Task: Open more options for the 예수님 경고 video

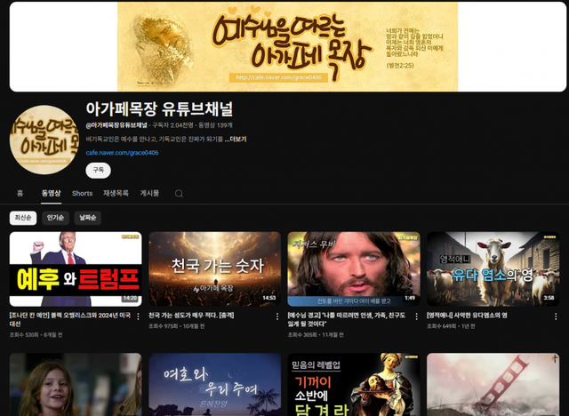Action: (416, 316)
